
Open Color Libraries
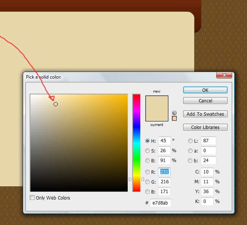pyautogui.click(x=205, y=127)
